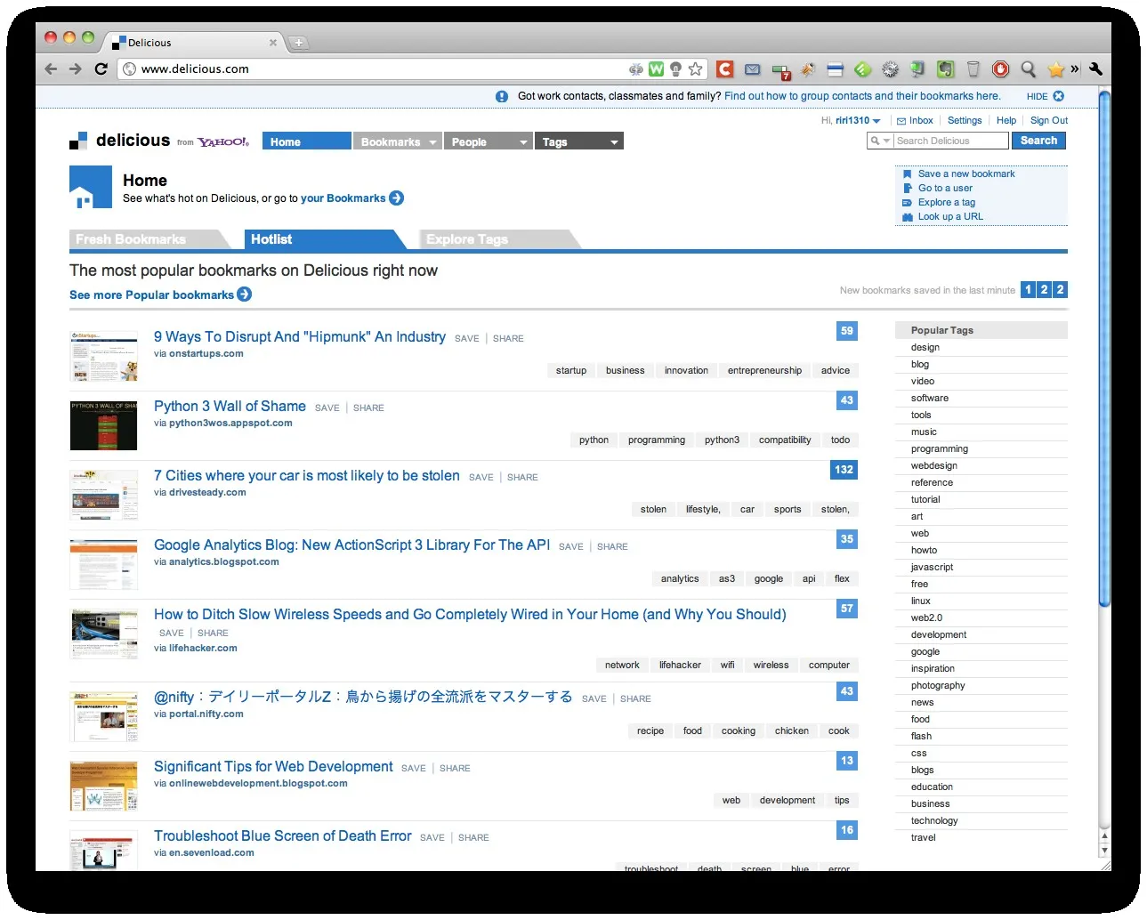Click the 'entrepreneurship' tag
Image resolution: width=1147 pixels, height=920 pixels.
[x=764, y=371]
